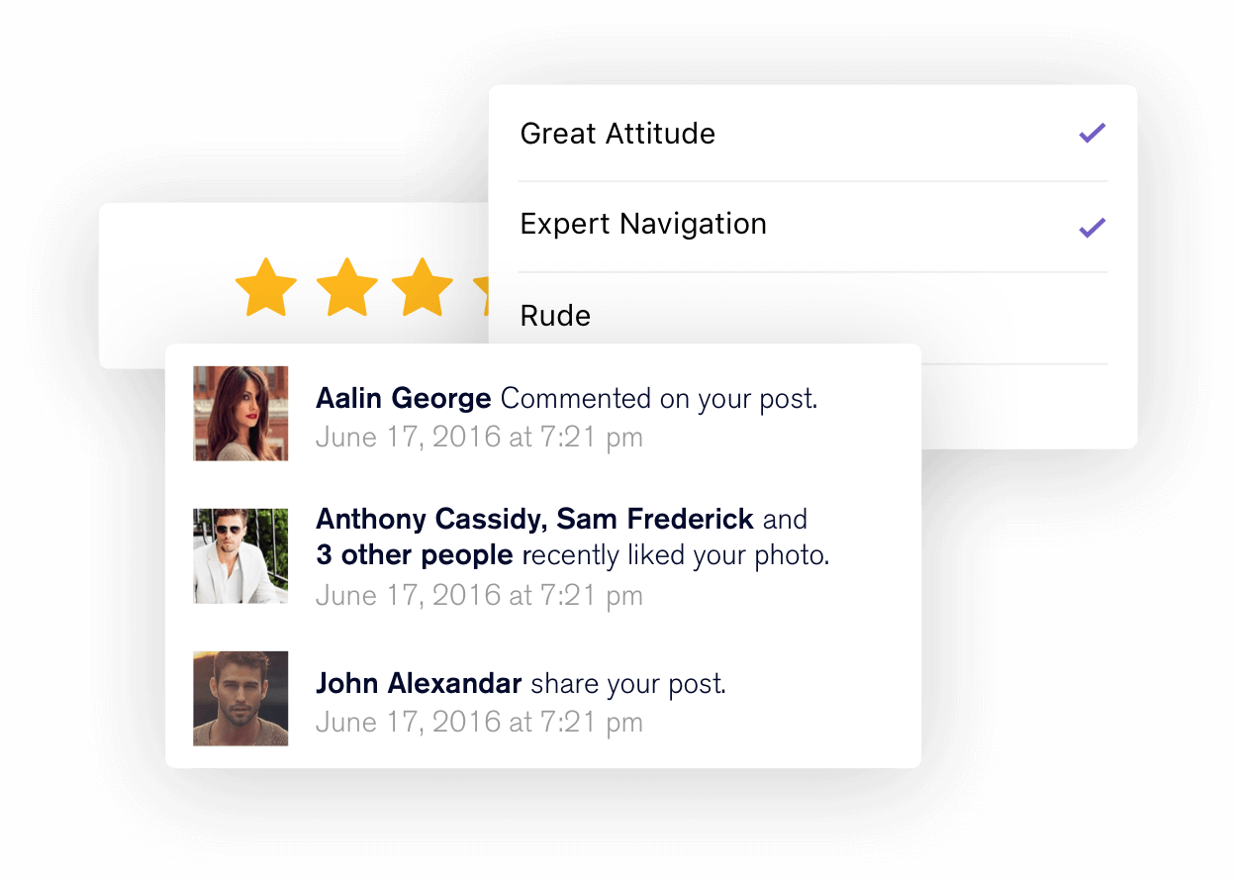Click the John Alexandar name link
The height and width of the screenshot is (881, 1235).
pyautogui.click(x=419, y=683)
